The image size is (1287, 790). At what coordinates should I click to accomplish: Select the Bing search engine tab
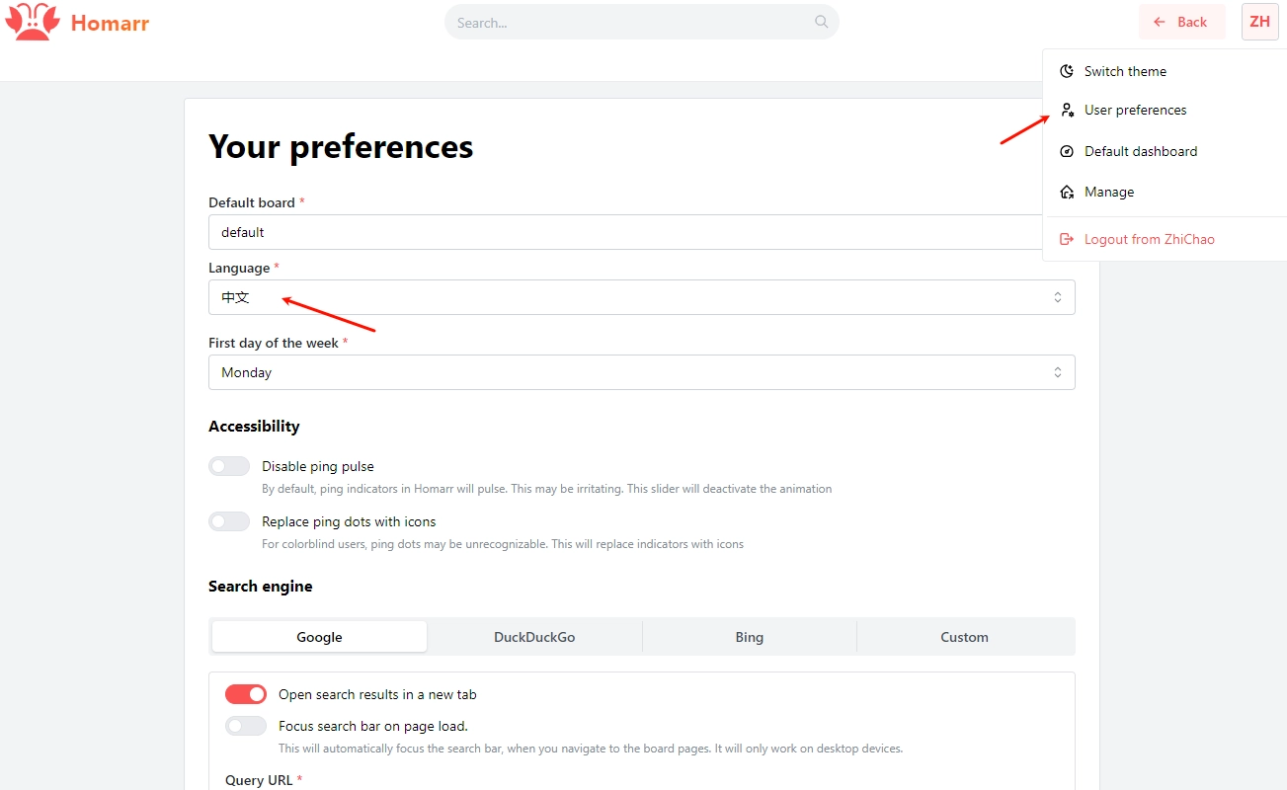[x=749, y=636]
